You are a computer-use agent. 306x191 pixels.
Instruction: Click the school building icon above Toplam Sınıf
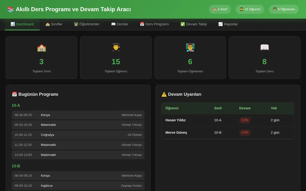pyautogui.click(x=42, y=48)
